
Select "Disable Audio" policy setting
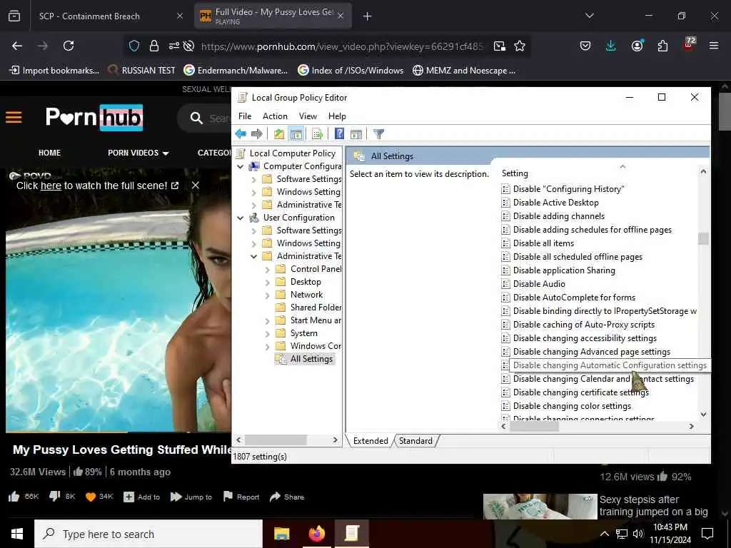pyautogui.click(x=538, y=284)
